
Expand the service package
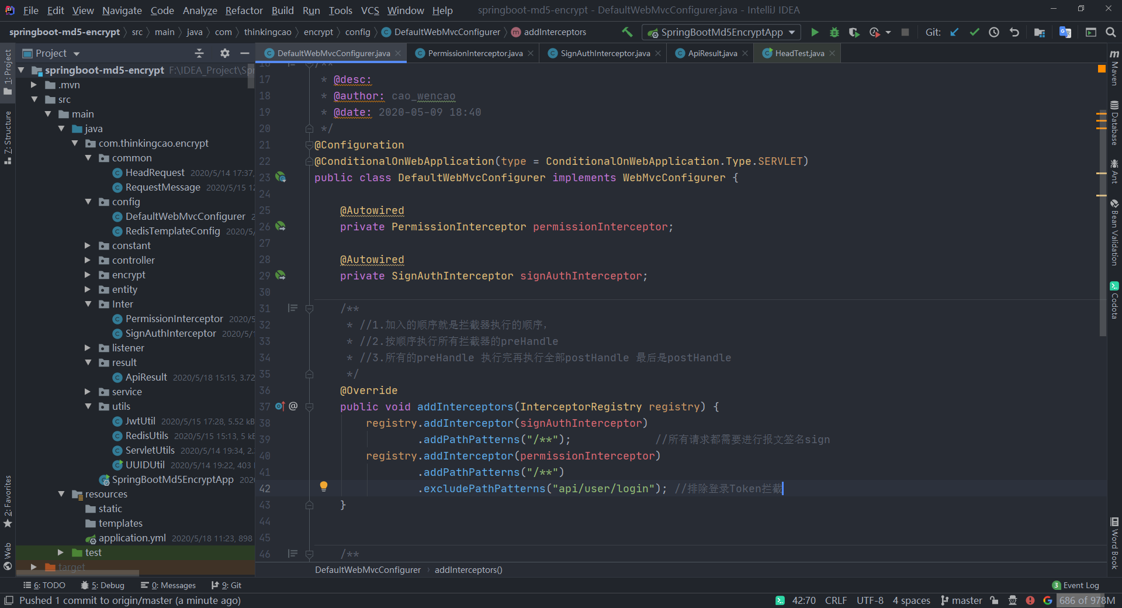pos(88,392)
